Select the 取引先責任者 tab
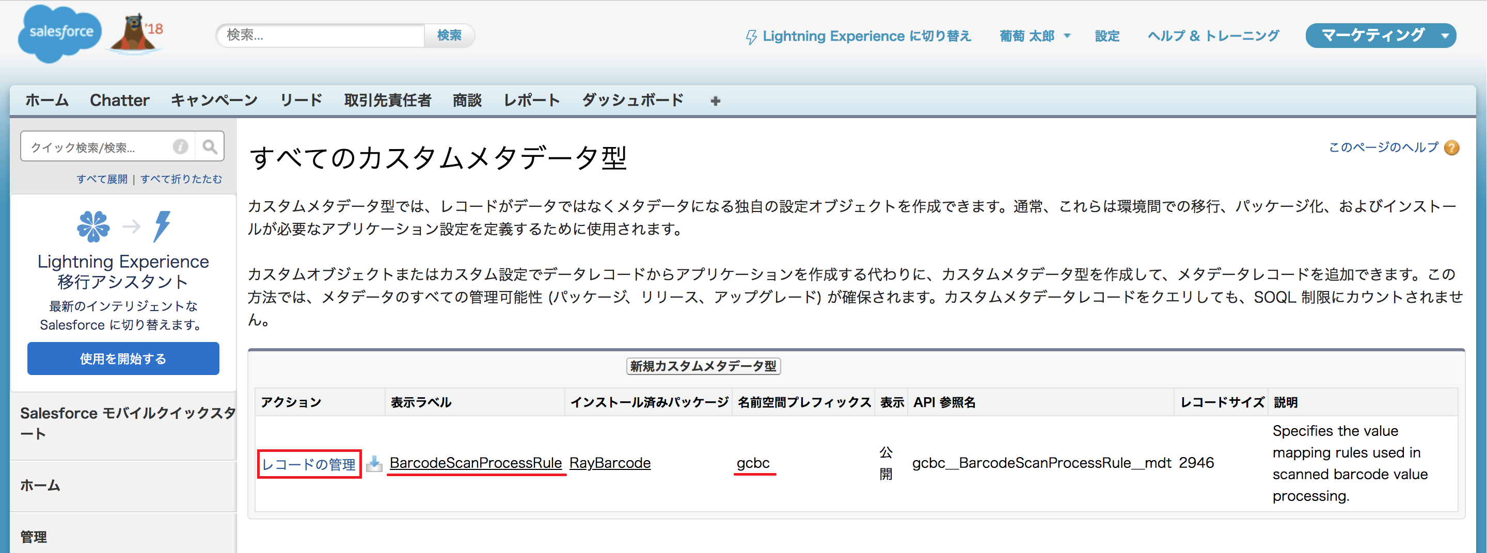This screenshot has height=553, width=1487. click(387, 101)
